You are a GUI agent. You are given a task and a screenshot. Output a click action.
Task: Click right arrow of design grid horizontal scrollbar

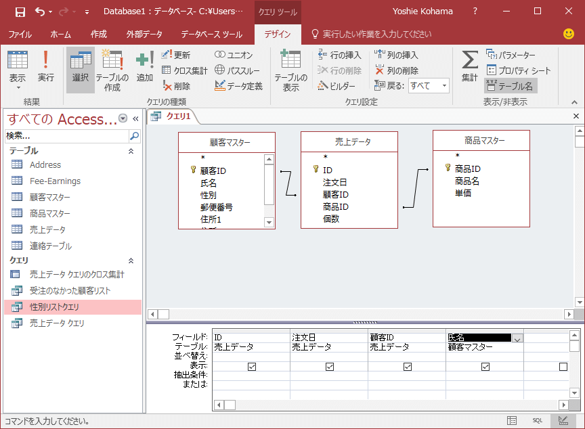pos(564,405)
